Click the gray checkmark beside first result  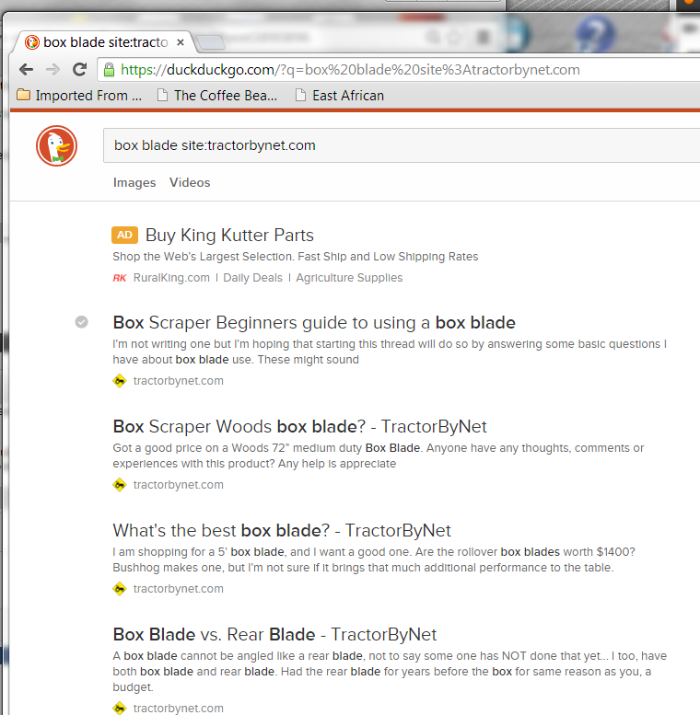click(x=82, y=322)
